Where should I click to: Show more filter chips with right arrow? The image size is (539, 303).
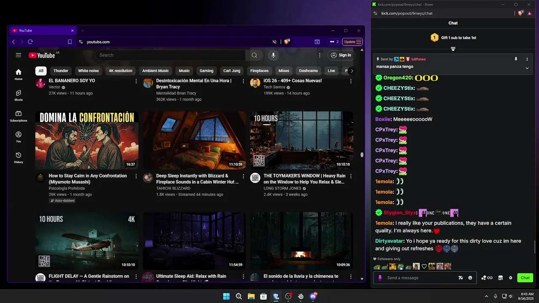tap(352, 71)
